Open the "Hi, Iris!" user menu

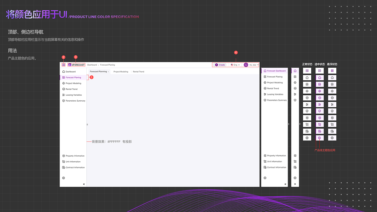251,65
